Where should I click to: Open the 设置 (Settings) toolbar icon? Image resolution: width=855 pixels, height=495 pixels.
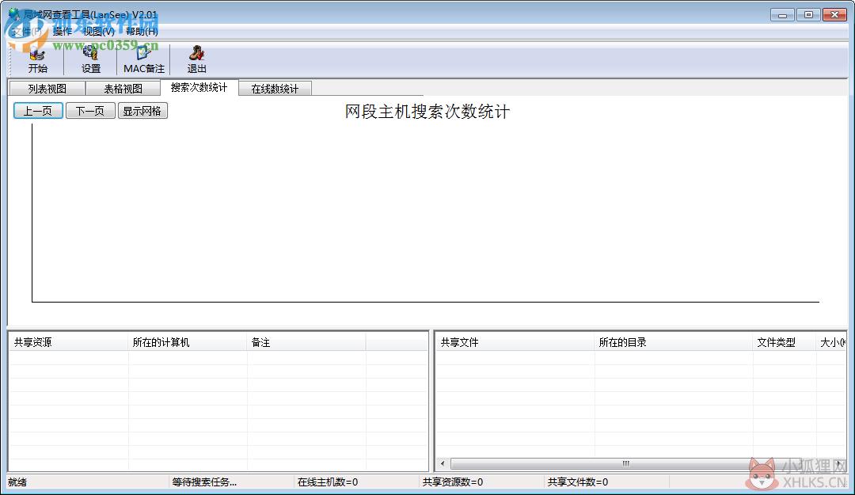90,59
